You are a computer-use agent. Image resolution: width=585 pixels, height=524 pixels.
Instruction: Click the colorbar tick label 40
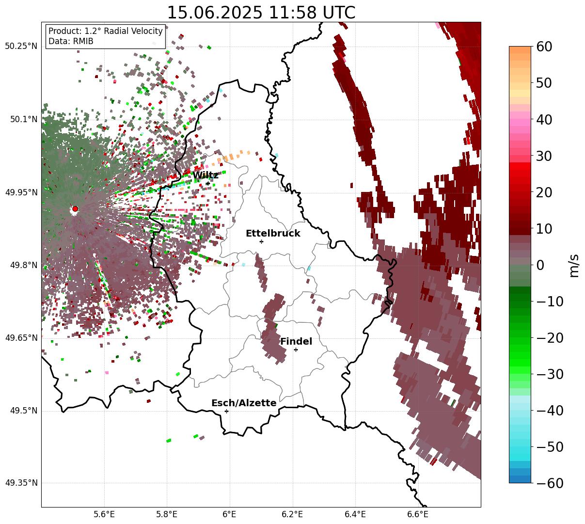544,119
